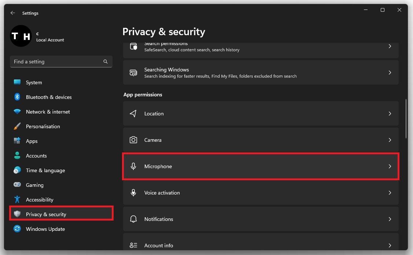
Task: Open Camera permissions label
Action: [x=153, y=140]
